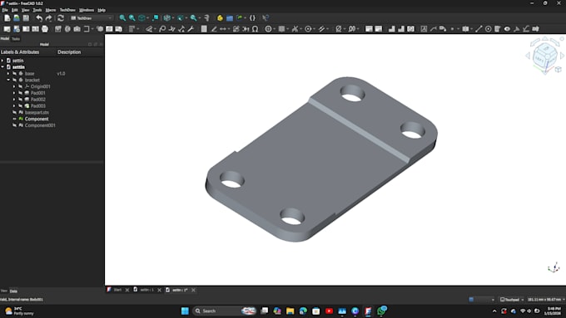The width and height of the screenshot is (566, 318).
Task: Click the Labels & Attributes column header
Action: click(20, 52)
